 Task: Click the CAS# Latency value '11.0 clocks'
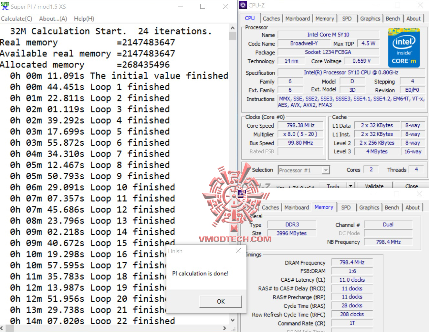(x=352, y=280)
